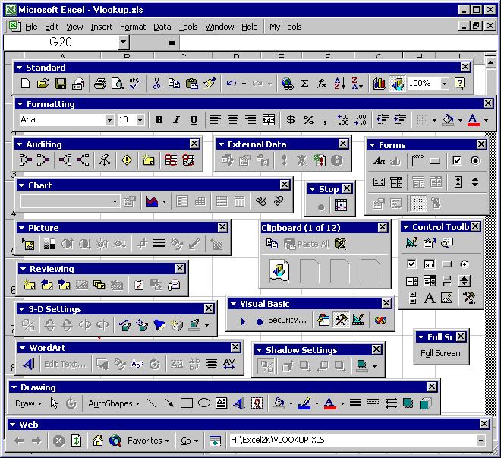Click Circle Invalid Data in Auditing toolbar
This screenshot has width=501, height=458.
pos(171,160)
